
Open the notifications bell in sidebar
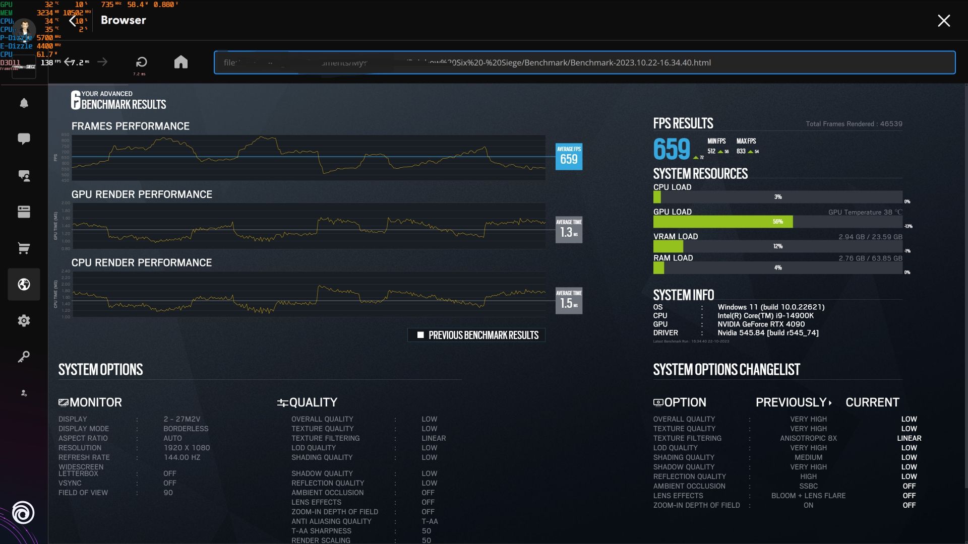24,103
